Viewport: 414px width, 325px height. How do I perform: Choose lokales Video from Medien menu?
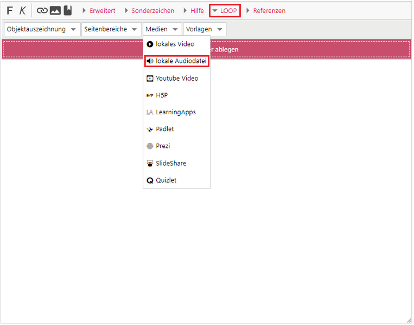click(176, 44)
